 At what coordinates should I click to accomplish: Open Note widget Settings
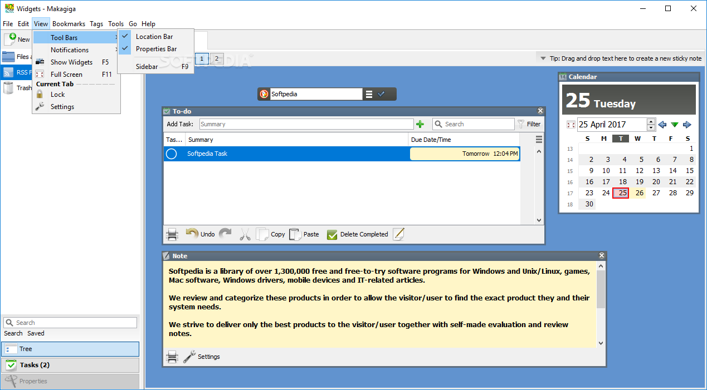[x=202, y=357]
